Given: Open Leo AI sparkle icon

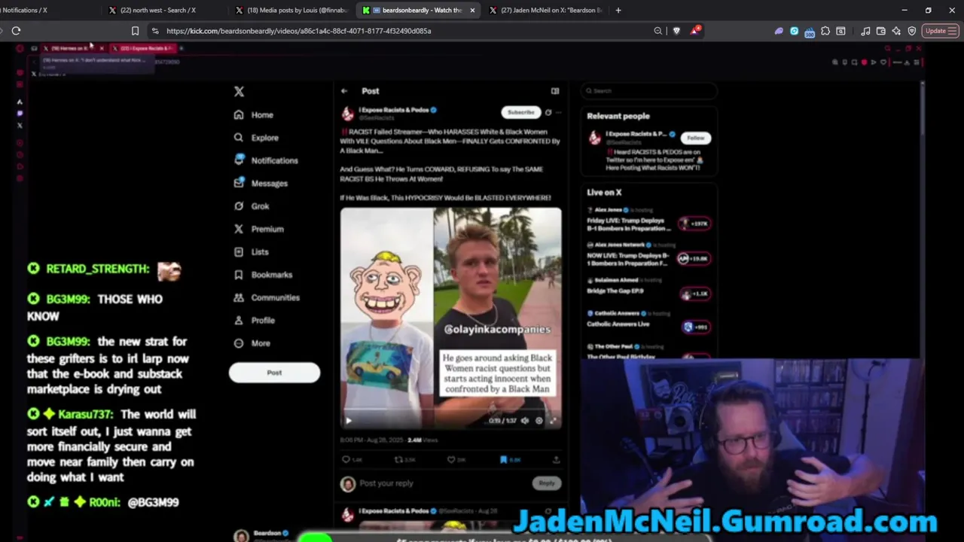Looking at the screenshot, I should [896, 31].
